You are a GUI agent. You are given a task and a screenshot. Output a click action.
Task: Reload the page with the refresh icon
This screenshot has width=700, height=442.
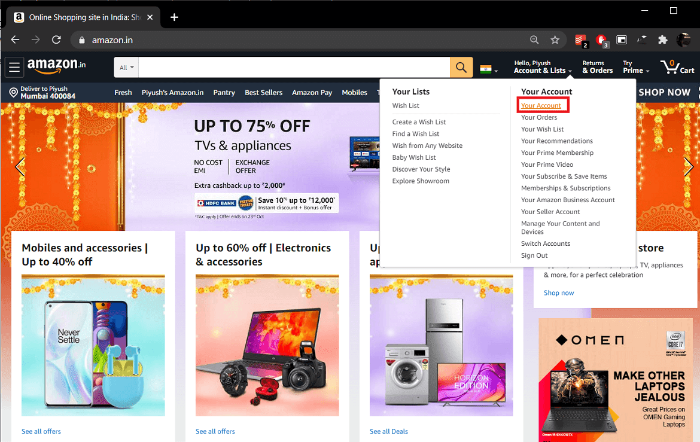coord(56,39)
